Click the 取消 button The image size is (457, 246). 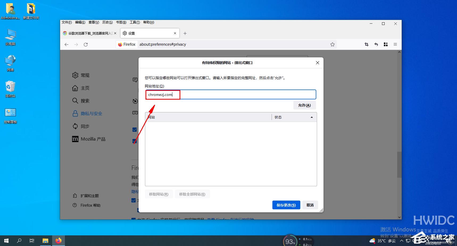310,205
